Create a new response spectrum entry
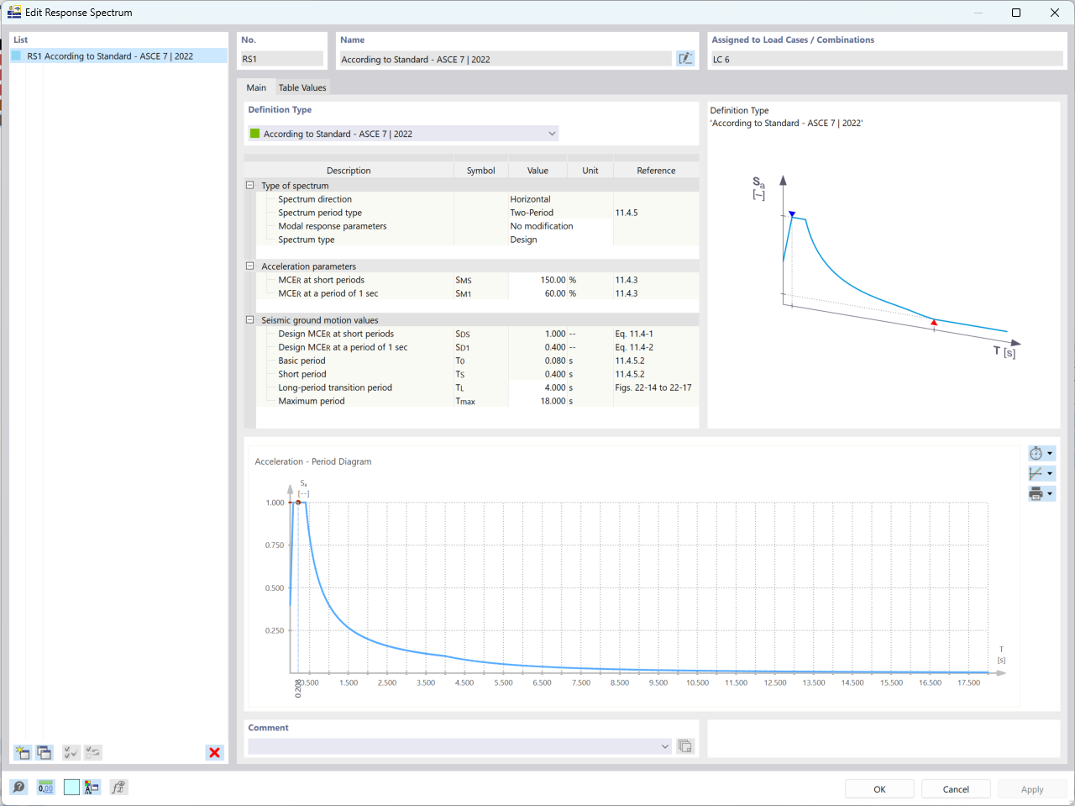The width and height of the screenshot is (1075, 806). [22, 752]
